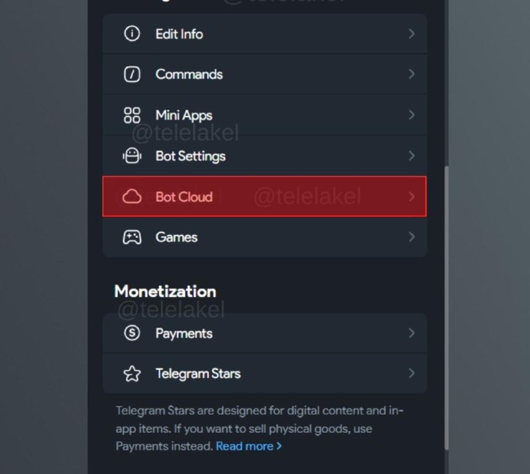
Task: Open the Telegram Stars menu entry
Action: click(x=198, y=374)
